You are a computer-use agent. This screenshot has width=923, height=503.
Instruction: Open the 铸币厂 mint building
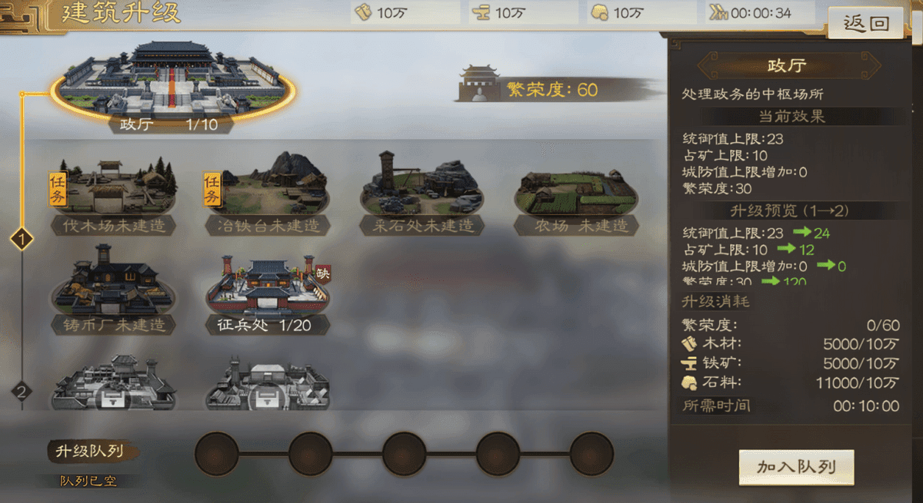(114, 290)
